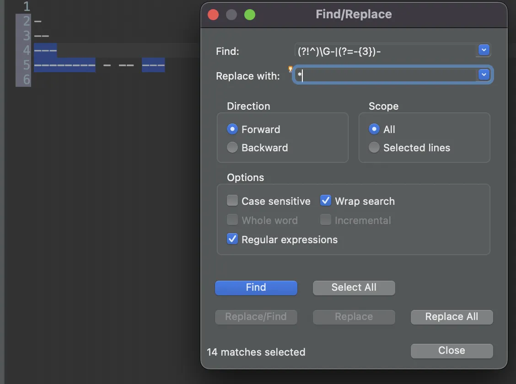
Task: Expand the Find history dropdown
Action: (x=484, y=50)
